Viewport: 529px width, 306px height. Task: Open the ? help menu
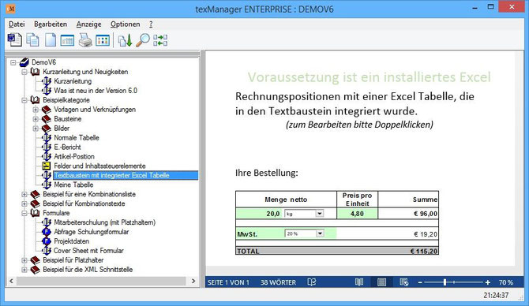pos(151,24)
